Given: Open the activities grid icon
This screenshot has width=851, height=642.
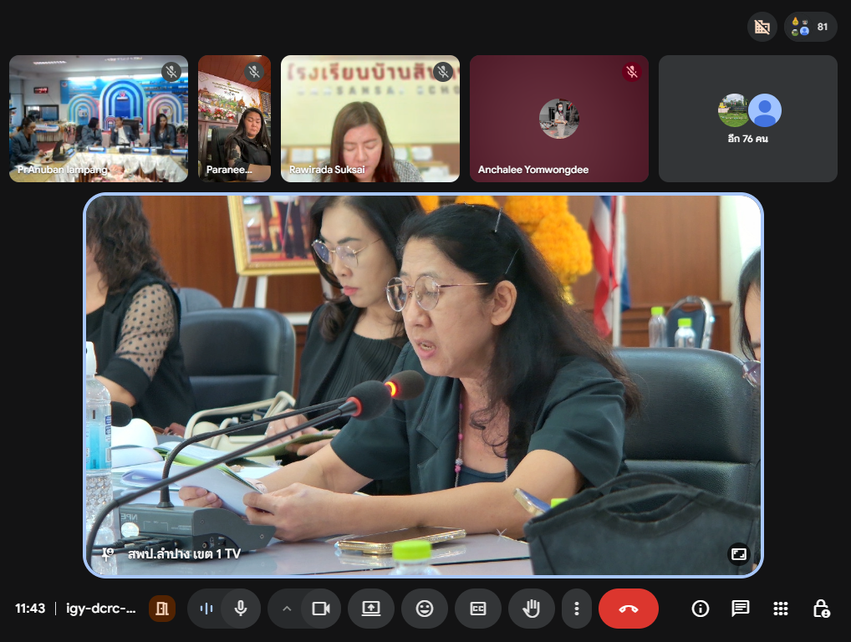Looking at the screenshot, I should pyautogui.click(x=781, y=609).
